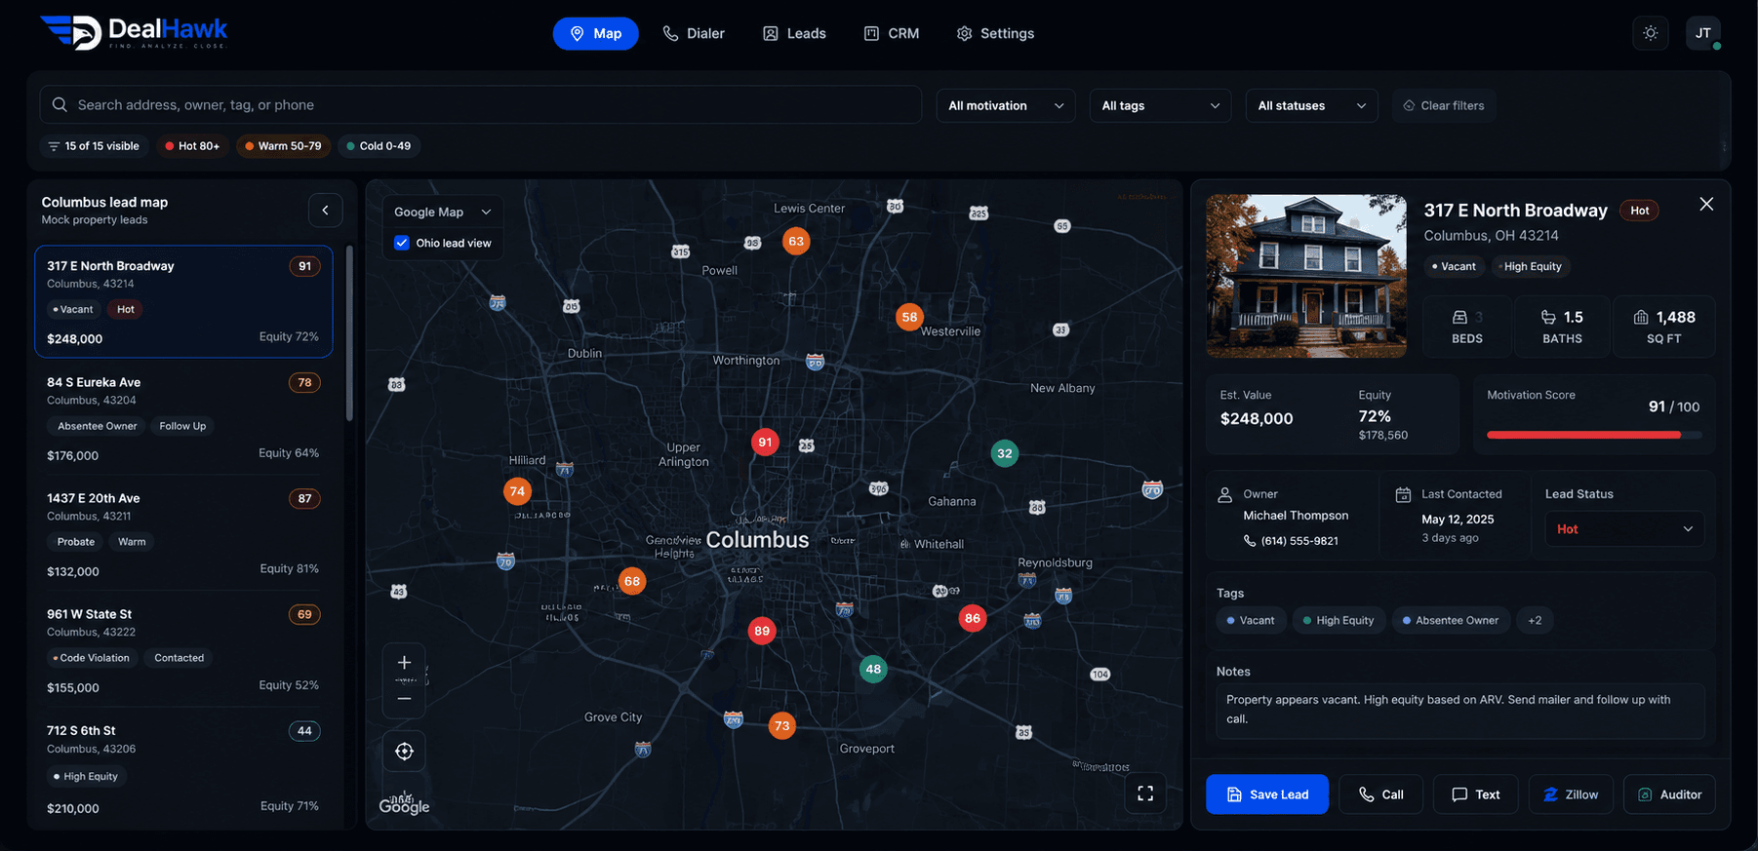The width and height of the screenshot is (1758, 851).
Task: Select the red 91 map marker
Action: (x=765, y=443)
